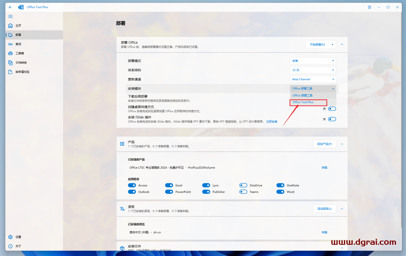Open the 工具箱 toolbox page

pos(34,54)
